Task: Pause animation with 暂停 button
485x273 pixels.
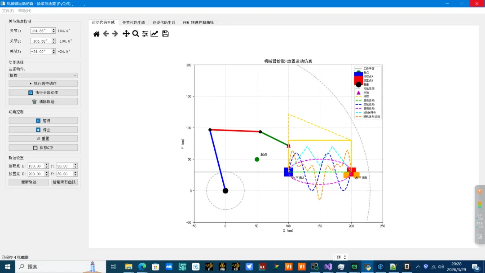Action: [43, 121]
